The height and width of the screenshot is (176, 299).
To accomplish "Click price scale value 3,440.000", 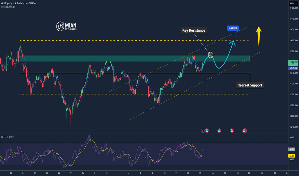I will pyautogui.click(x=294, y=19).
